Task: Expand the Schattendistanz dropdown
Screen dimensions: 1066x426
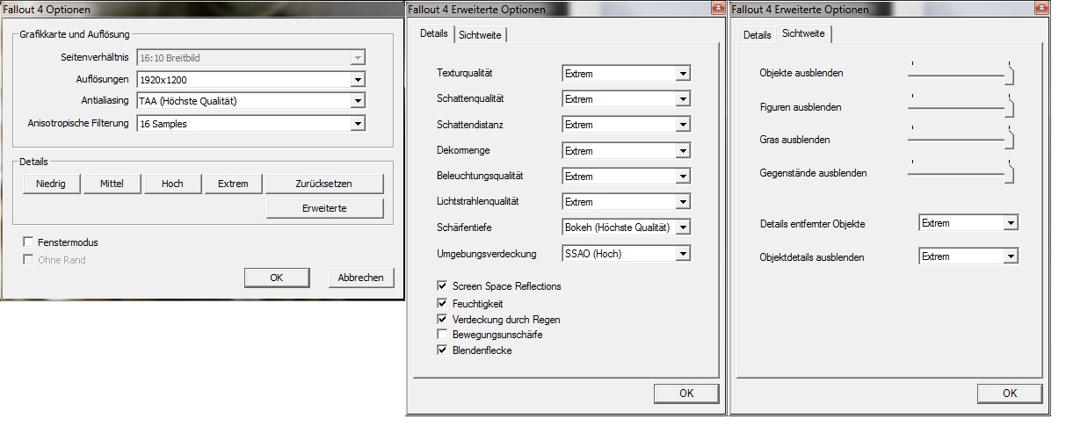Action: 626,125
